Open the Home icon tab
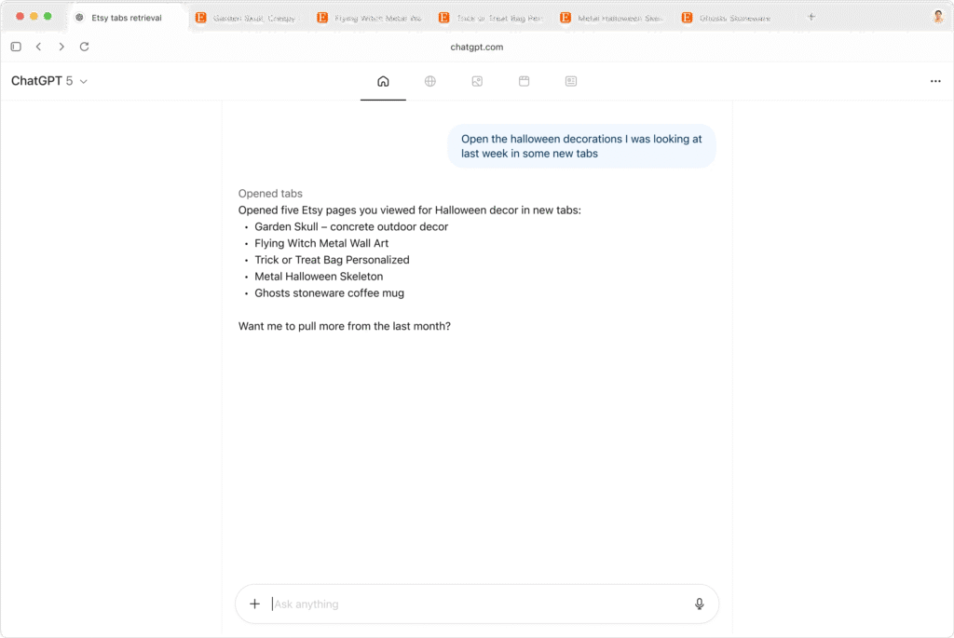The height and width of the screenshot is (638, 954). [x=383, y=81]
